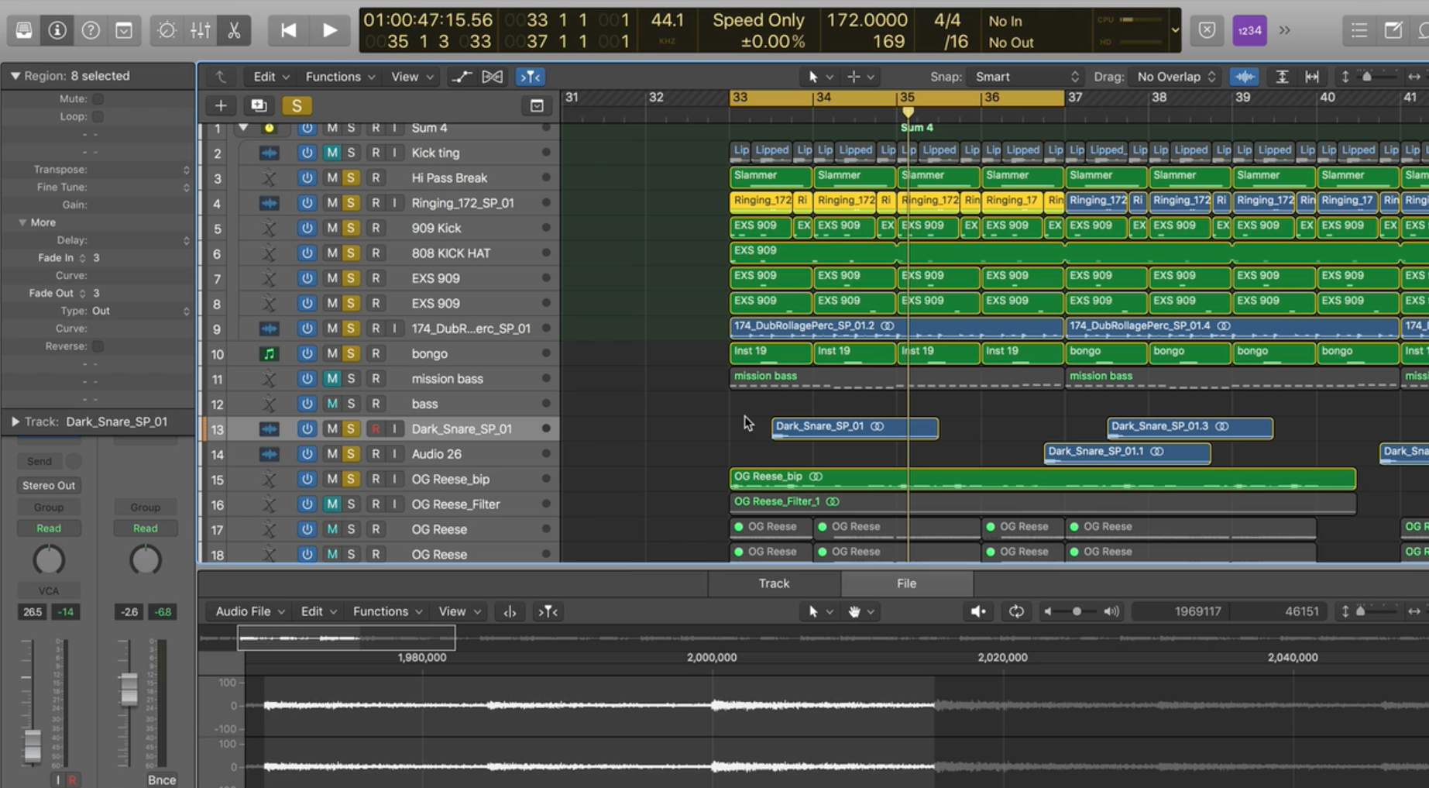1429x788 pixels.
Task: Click the editor's catch playhead icon
Action: pos(548,611)
